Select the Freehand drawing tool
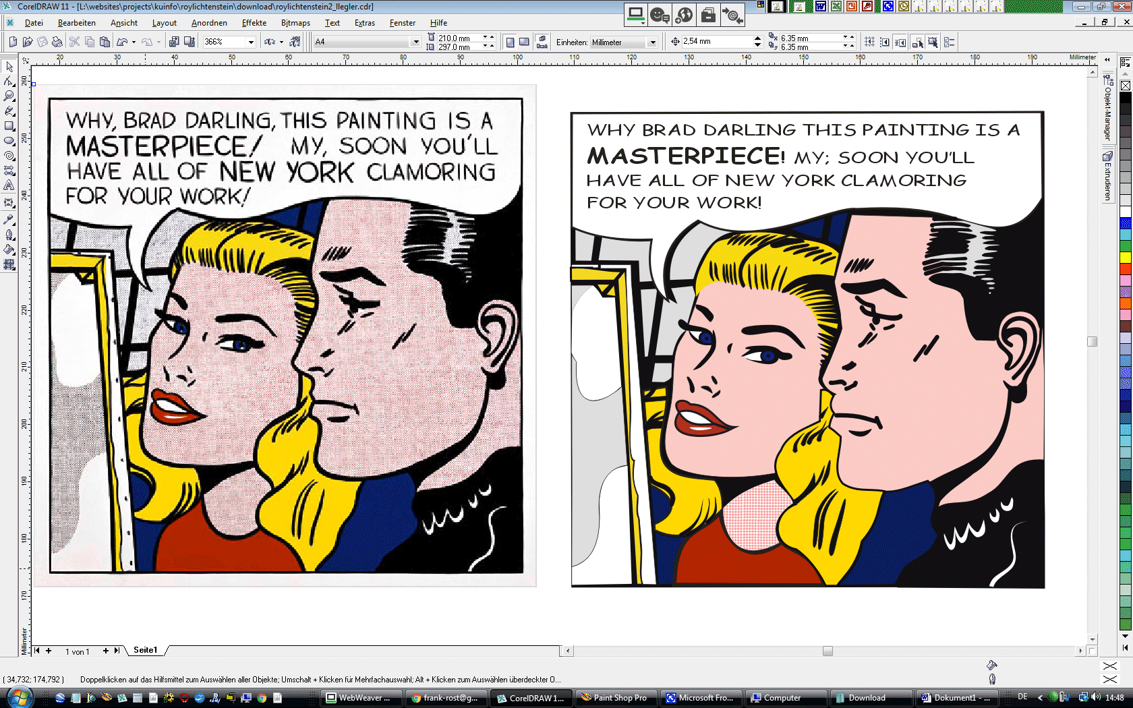The height and width of the screenshot is (708, 1133). pos(9,111)
